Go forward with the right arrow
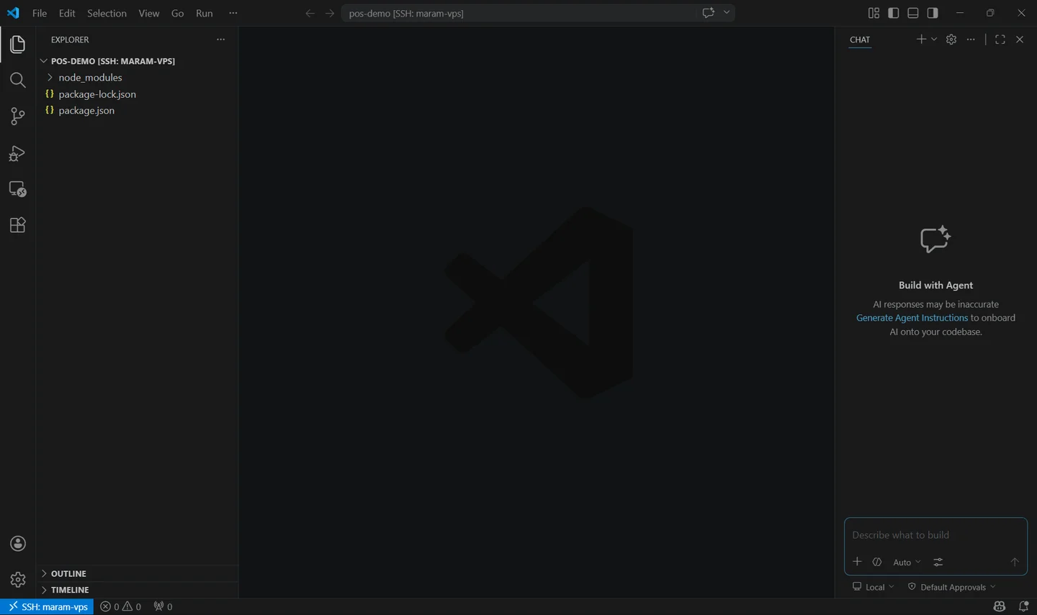Screen dimensions: 1037x615 pos(330,13)
